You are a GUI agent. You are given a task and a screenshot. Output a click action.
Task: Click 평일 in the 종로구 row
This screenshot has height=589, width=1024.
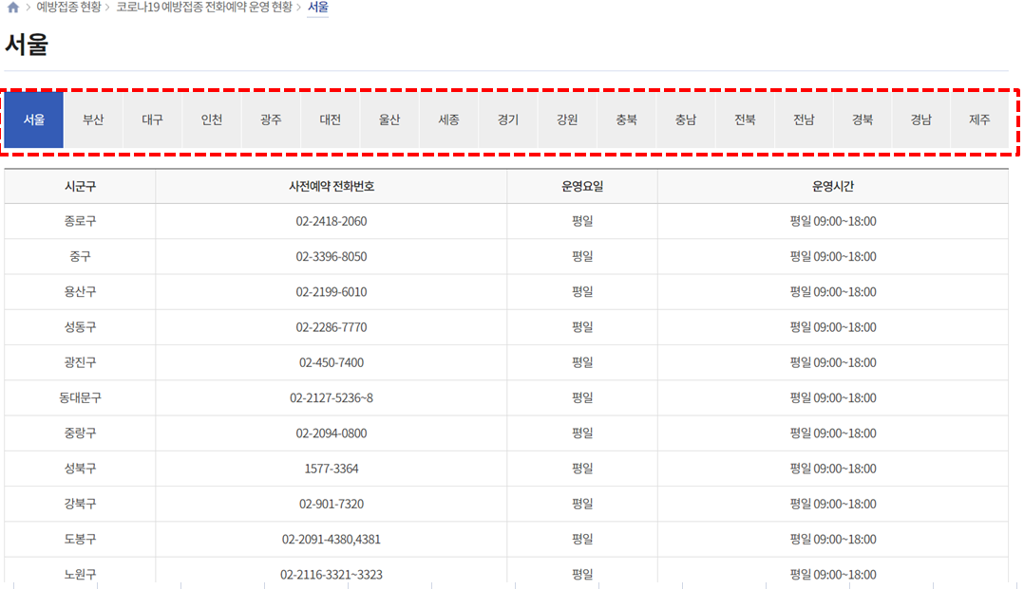[582, 221]
